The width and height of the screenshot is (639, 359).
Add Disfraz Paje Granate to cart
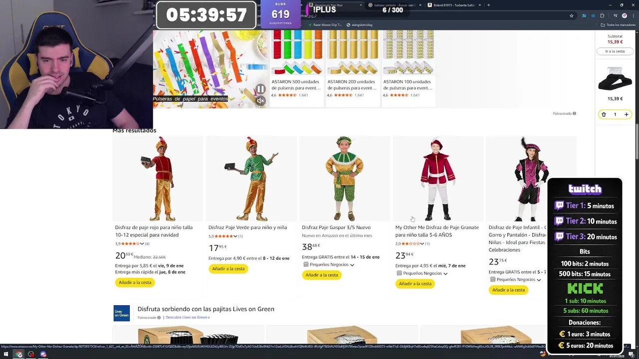(x=415, y=284)
